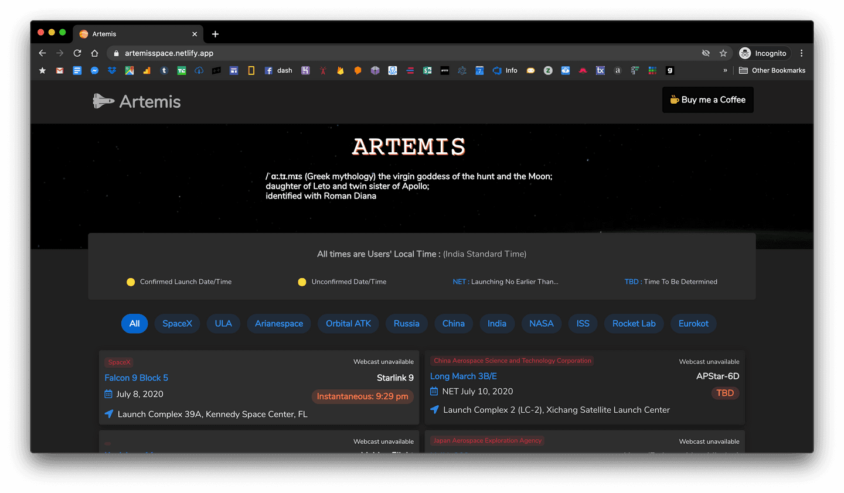This screenshot has height=493, width=844.
Task: Click the Gmail bookmark icon
Action: 60,70
